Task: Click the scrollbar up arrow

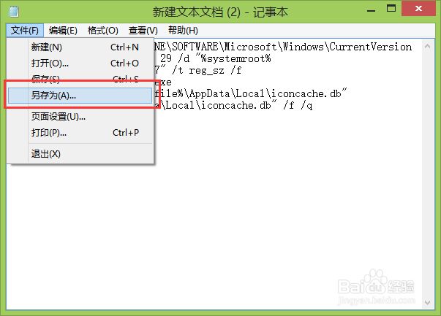Action: point(428,46)
